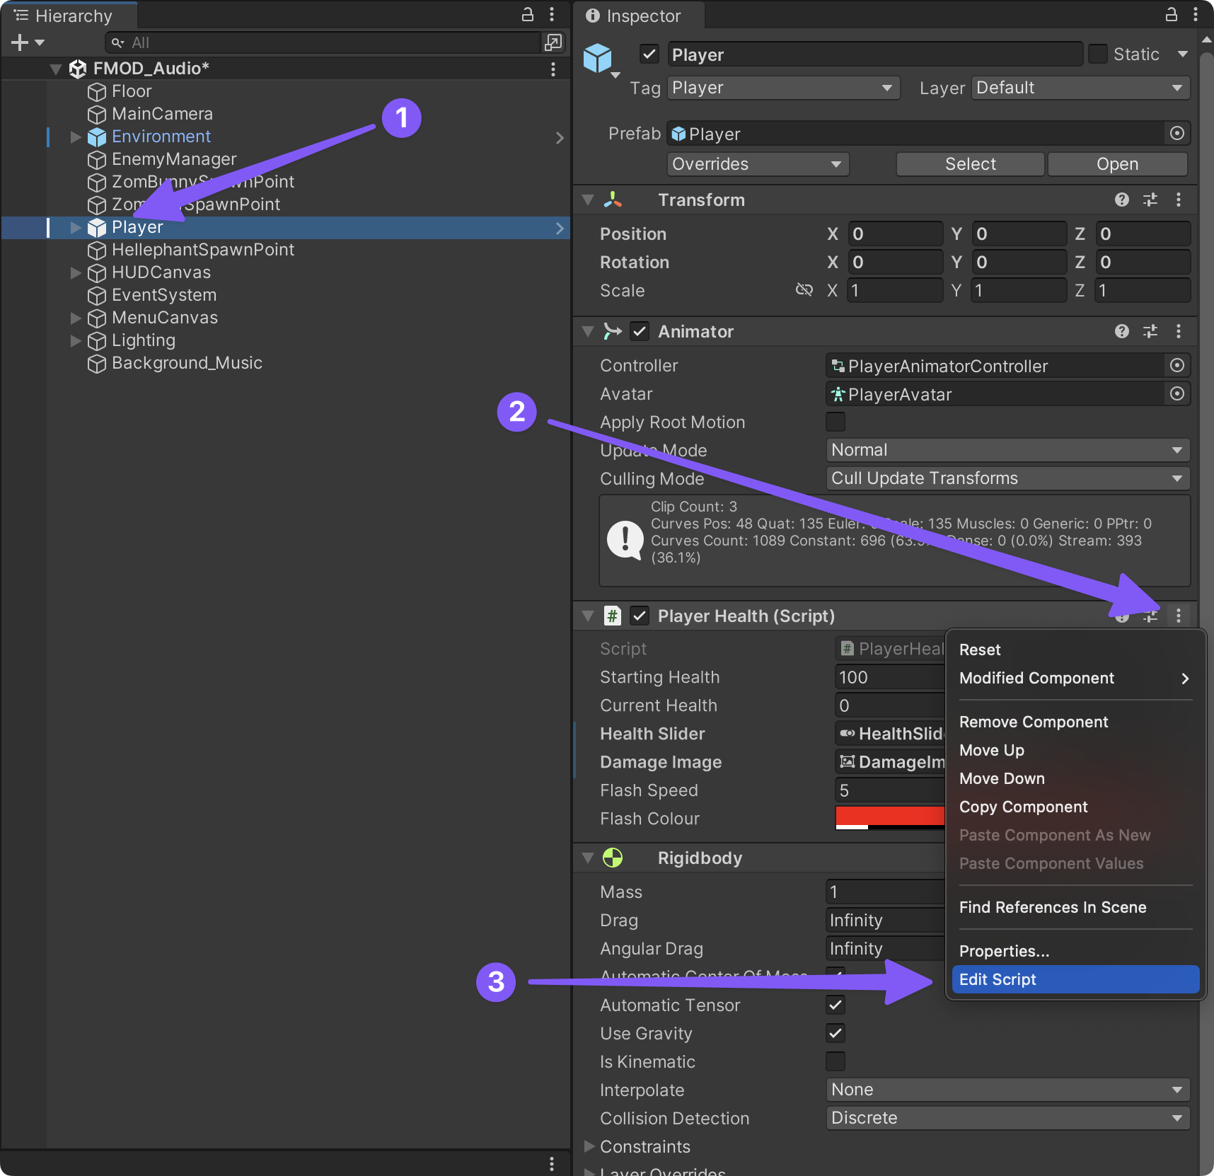Click the red Flash Colour swatch
The height and width of the screenshot is (1176, 1214).
(889, 817)
